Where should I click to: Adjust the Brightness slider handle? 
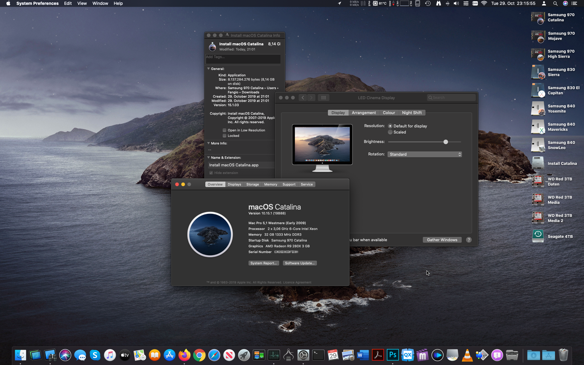[446, 142]
